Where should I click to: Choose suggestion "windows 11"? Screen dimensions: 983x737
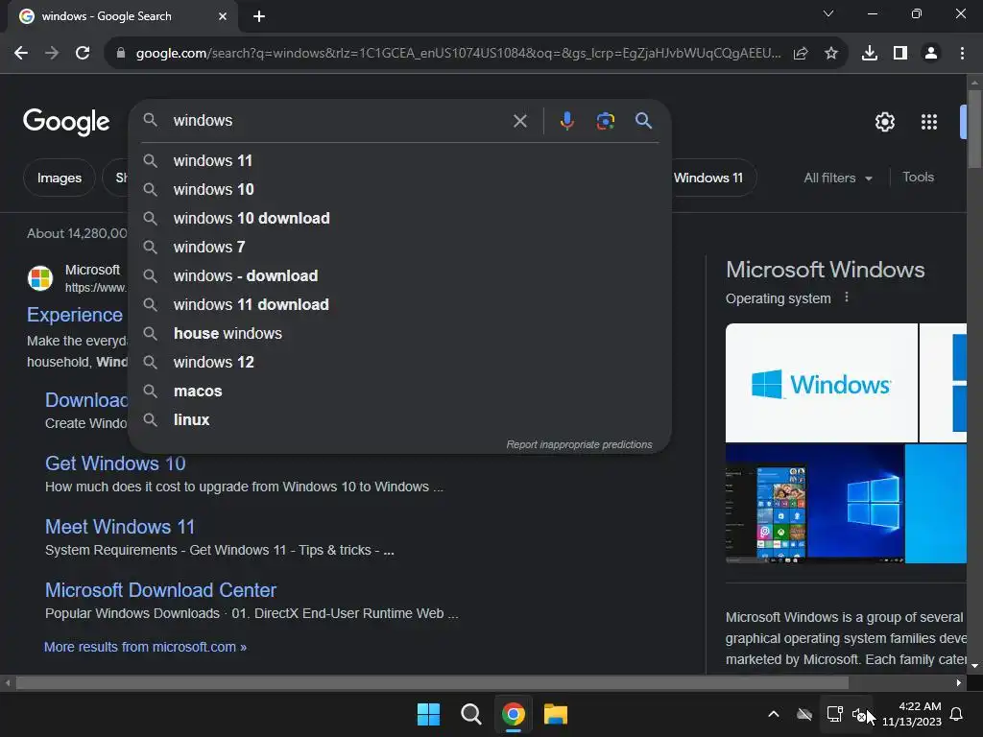tap(400, 161)
